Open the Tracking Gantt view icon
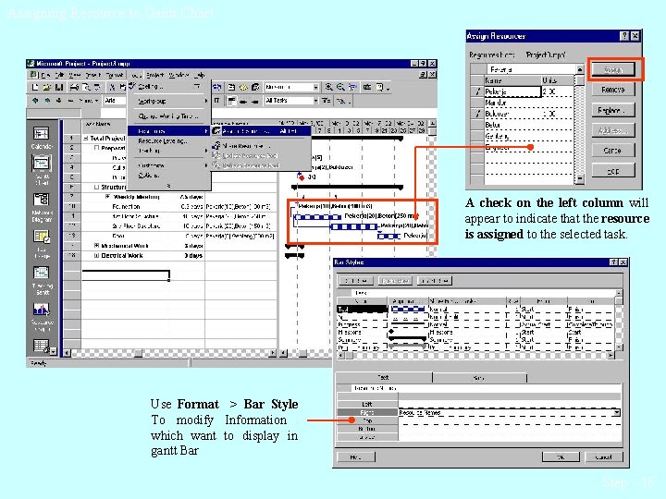The width and height of the screenshot is (666, 499). [x=42, y=273]
